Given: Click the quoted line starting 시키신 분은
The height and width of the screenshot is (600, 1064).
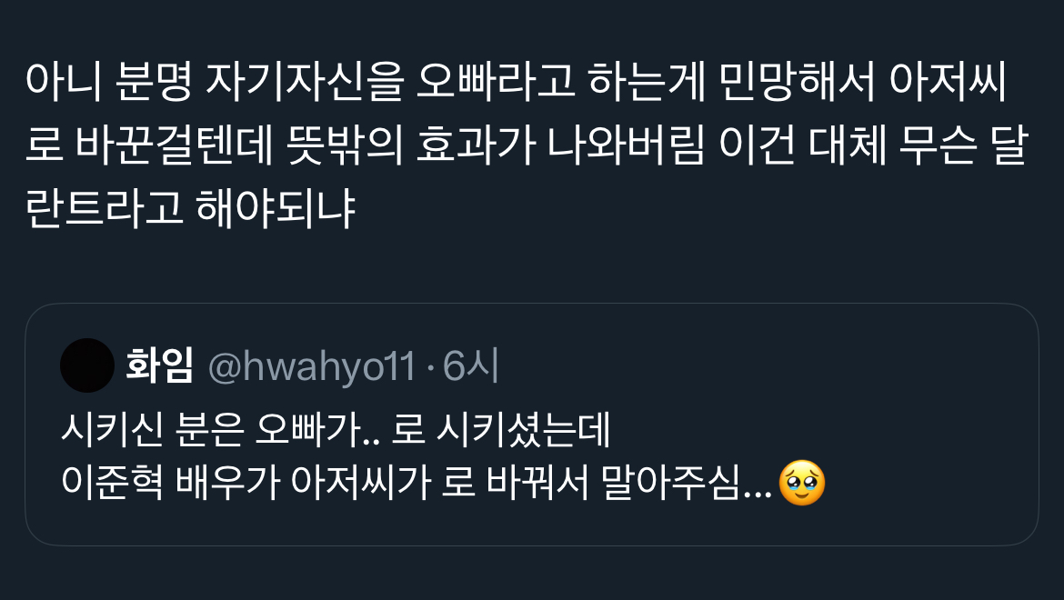Looking at the screenshot, I should [x=336, y=429].
